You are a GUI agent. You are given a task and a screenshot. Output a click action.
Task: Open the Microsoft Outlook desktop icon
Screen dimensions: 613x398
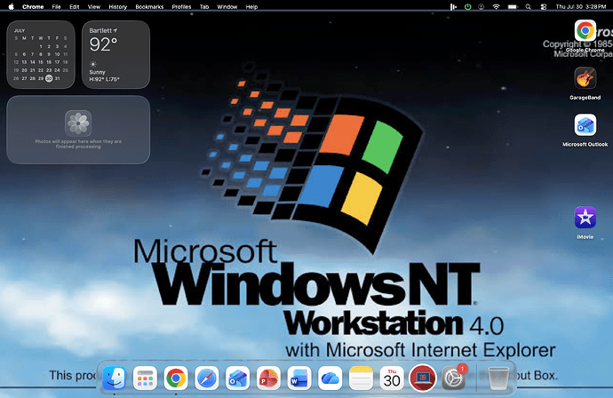point(585,124)
